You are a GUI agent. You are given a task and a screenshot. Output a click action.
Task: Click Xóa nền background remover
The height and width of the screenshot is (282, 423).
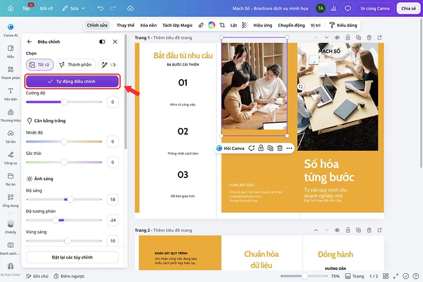click(x=149, y=25)
